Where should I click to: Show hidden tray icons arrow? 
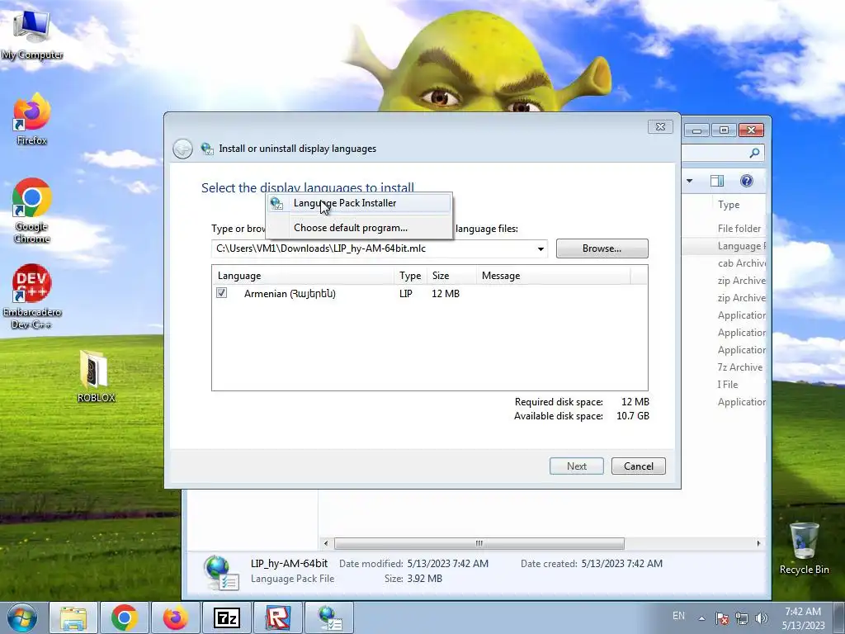pyautogui.click(x=701, y=618)
